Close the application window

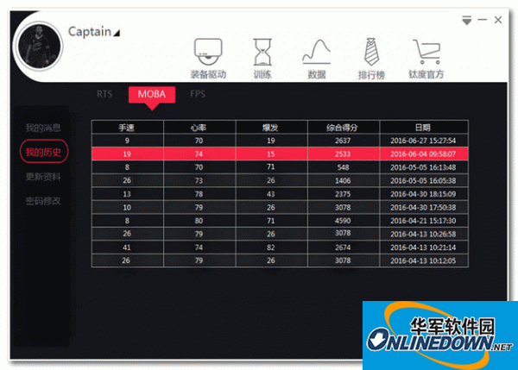[x=498, y=20]
